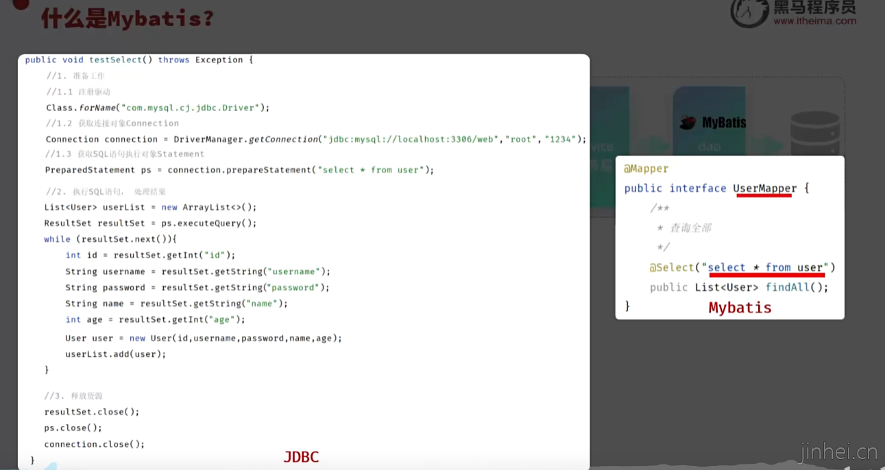Select the @Select("select * from user") annotation
Viewport: 885px width, 470px height.
743,267
